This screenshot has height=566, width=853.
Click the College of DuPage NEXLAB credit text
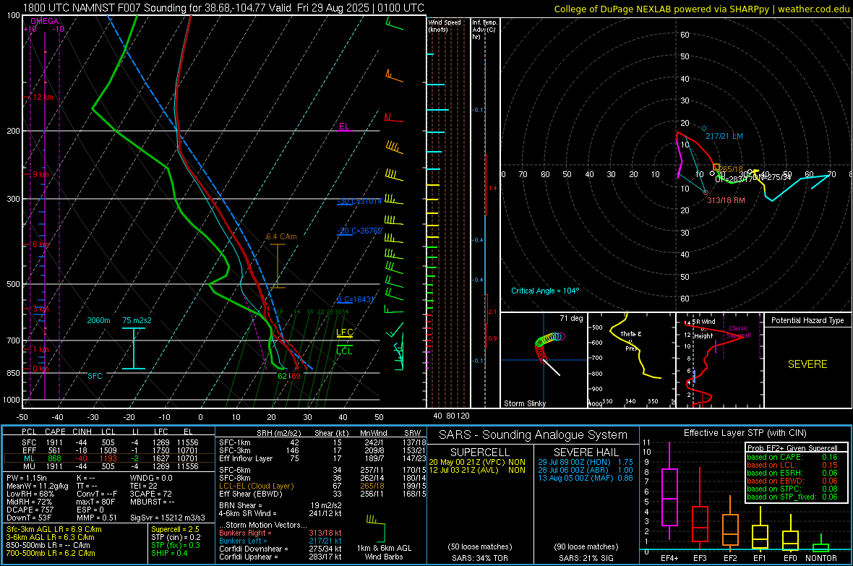click(701, 9)
